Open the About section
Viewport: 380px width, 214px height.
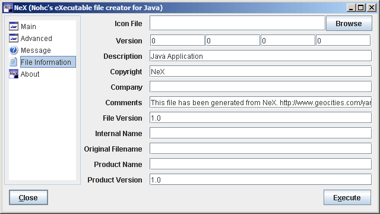pyautogui.click(x=30, y=74)
